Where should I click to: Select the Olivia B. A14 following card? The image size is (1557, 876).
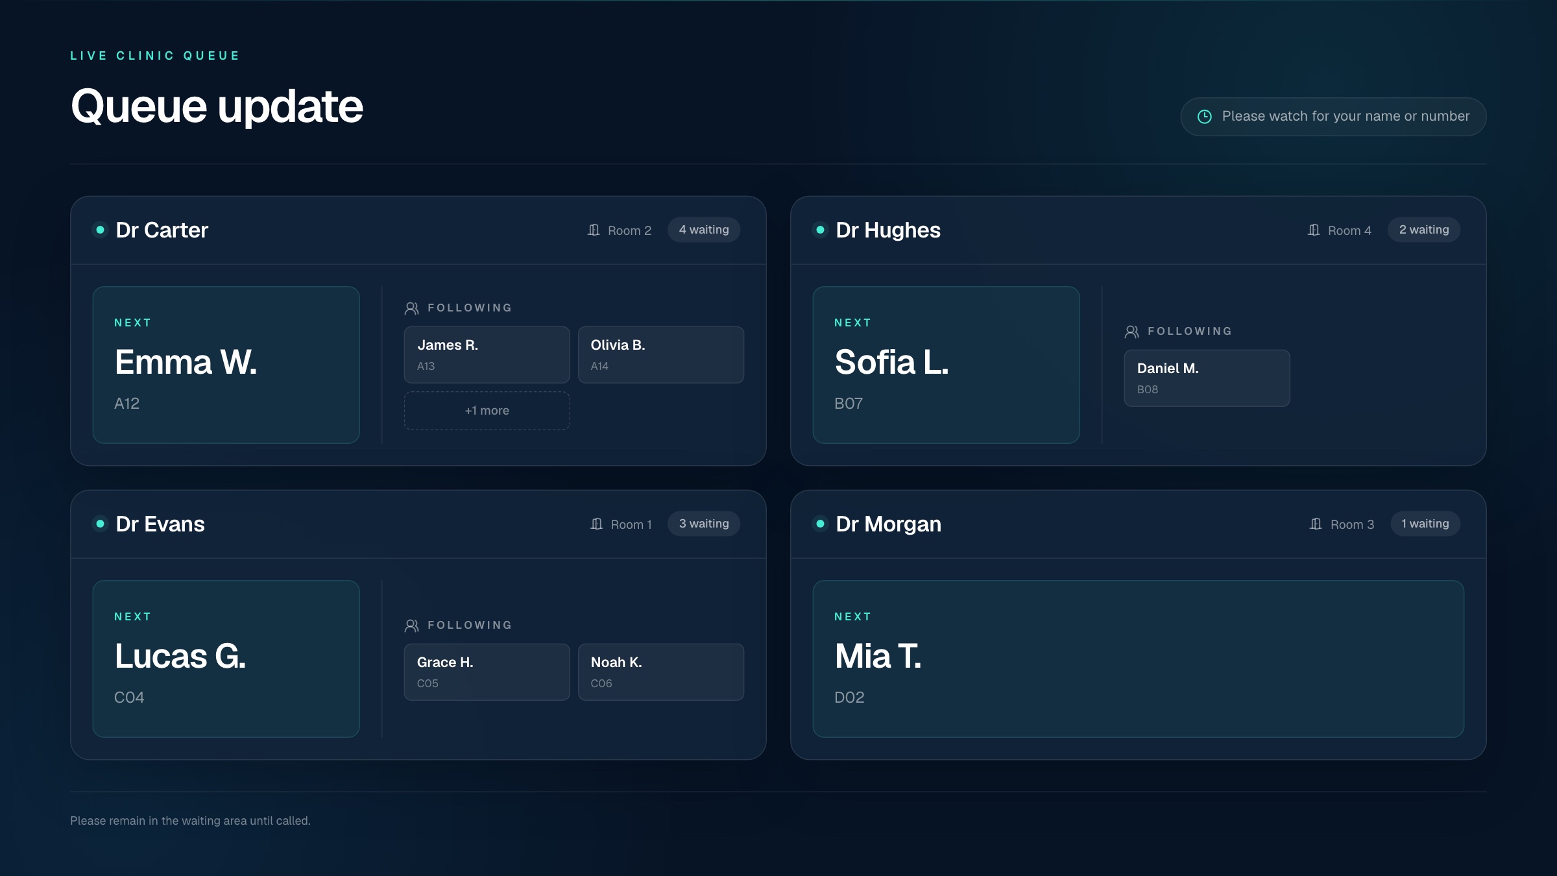(661, 355)
